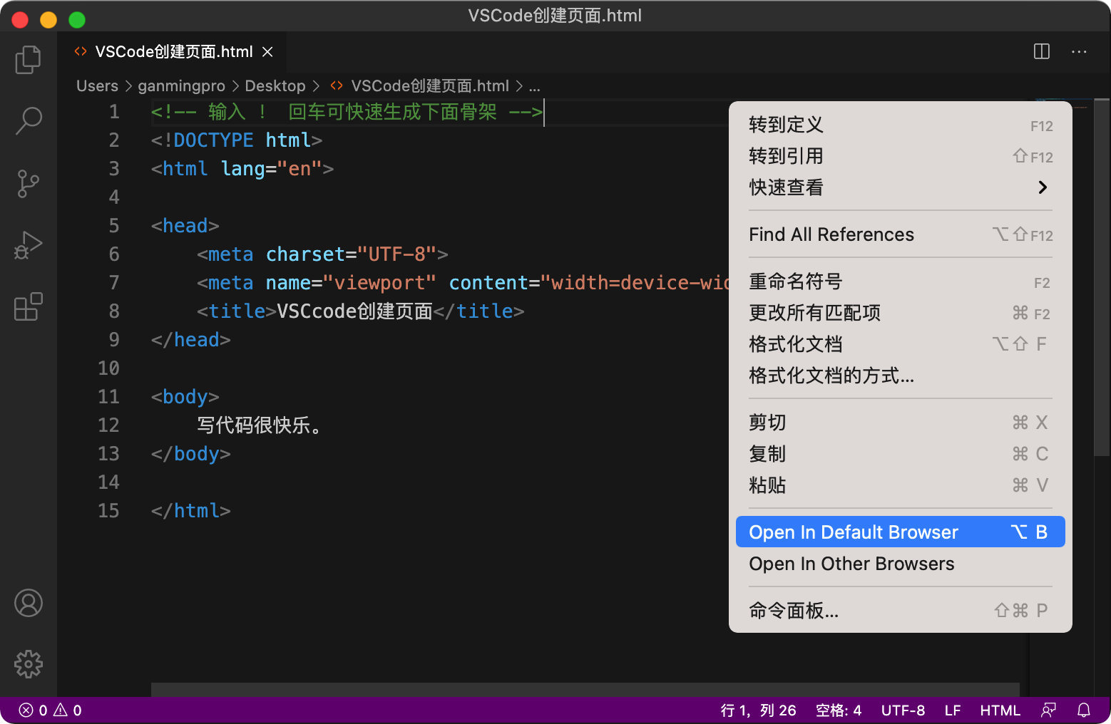Click the VSCode创建页面.html breadcrumb segment
This screenshot has width=1111, height=724.
click(420, 86)
